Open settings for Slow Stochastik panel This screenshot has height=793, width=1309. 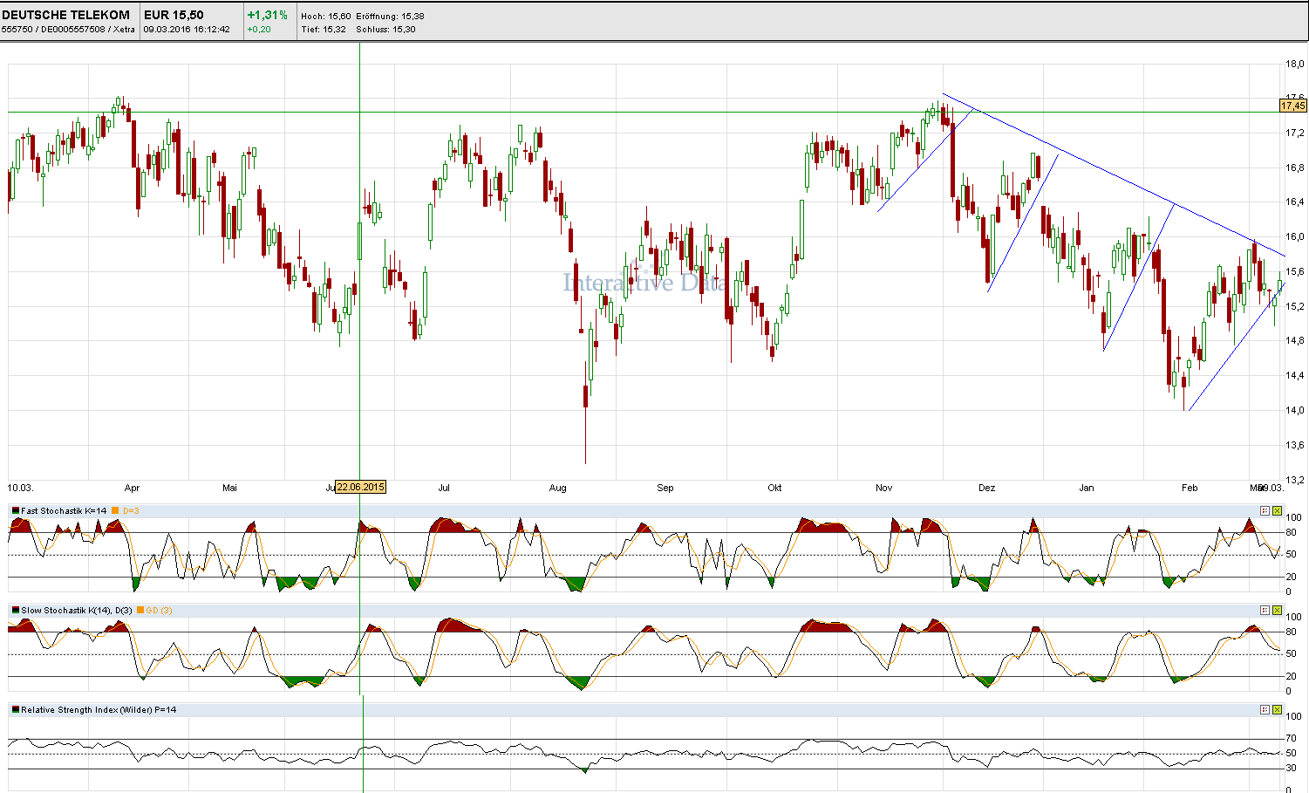pyautogui.click(x=1265, y=611)
